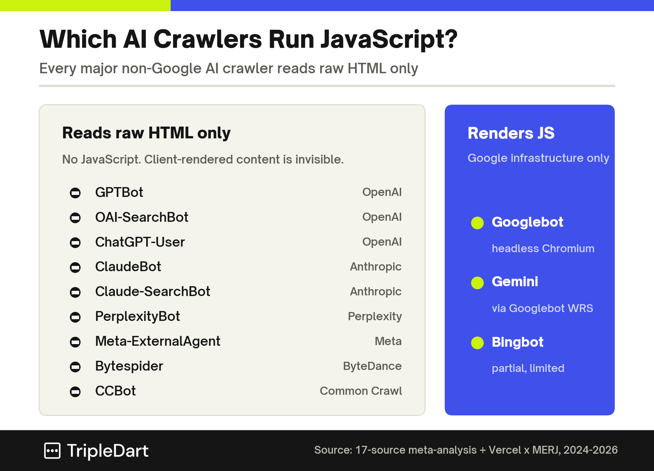Click the 'Reads raw HTML only' heading
Screen dimensions: 654x471
click(x=146, y=133)
